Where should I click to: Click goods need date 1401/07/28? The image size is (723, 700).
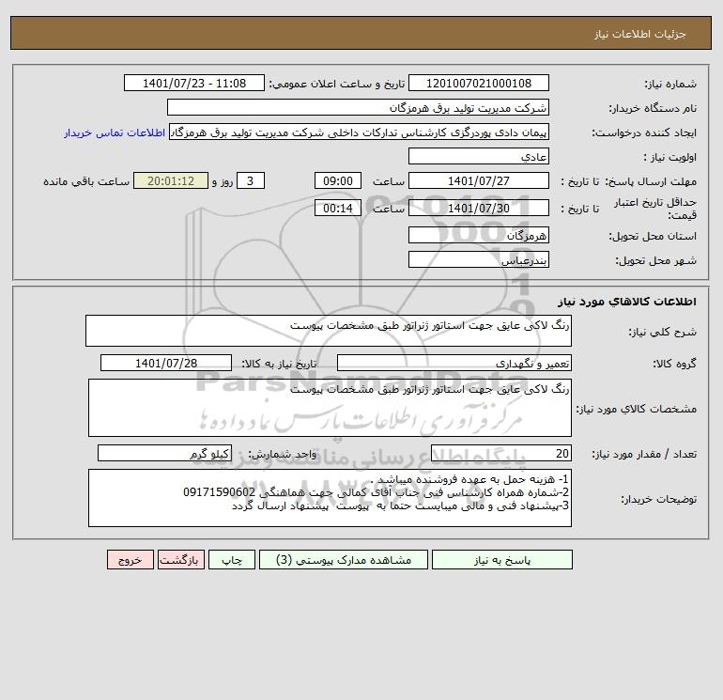click(x=166, y=363)
